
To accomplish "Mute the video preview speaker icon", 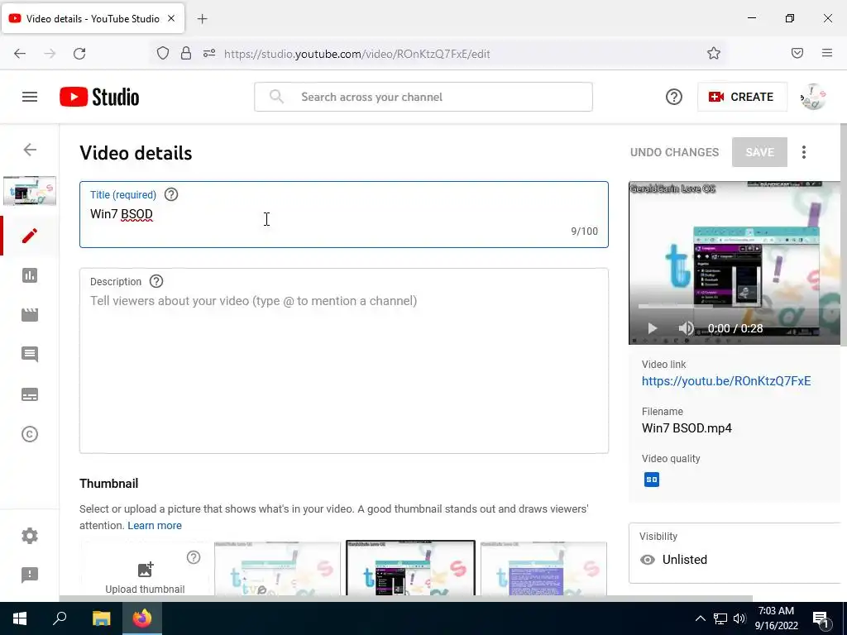I will click(x=686, y=328).
